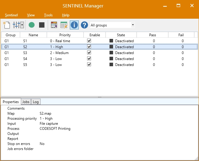Switch to the Log tab
Viewport: 199px width, 161px height.
click(36, 102)
